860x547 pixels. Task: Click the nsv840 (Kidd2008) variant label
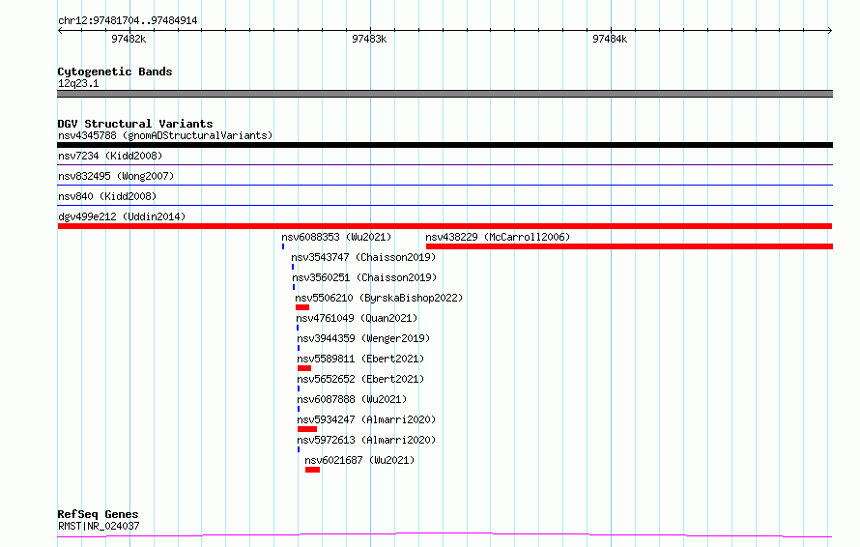pos(107,196)
